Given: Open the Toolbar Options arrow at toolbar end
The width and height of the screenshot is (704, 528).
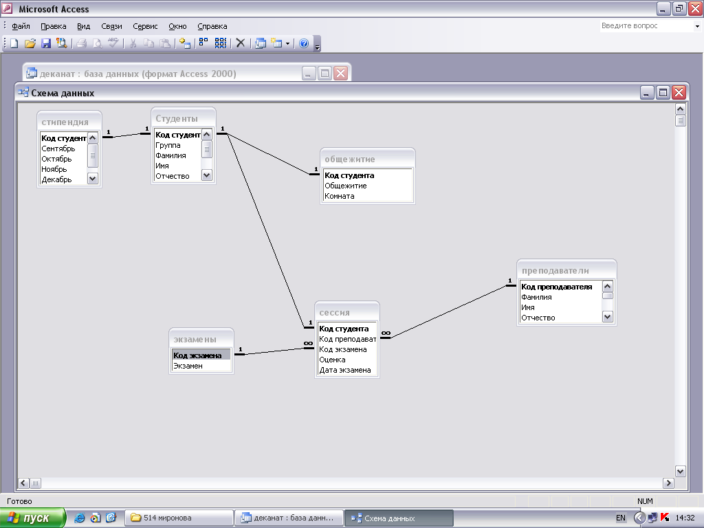Looking at the screenshot, I should pyautogui.click(x=318, y=44).
